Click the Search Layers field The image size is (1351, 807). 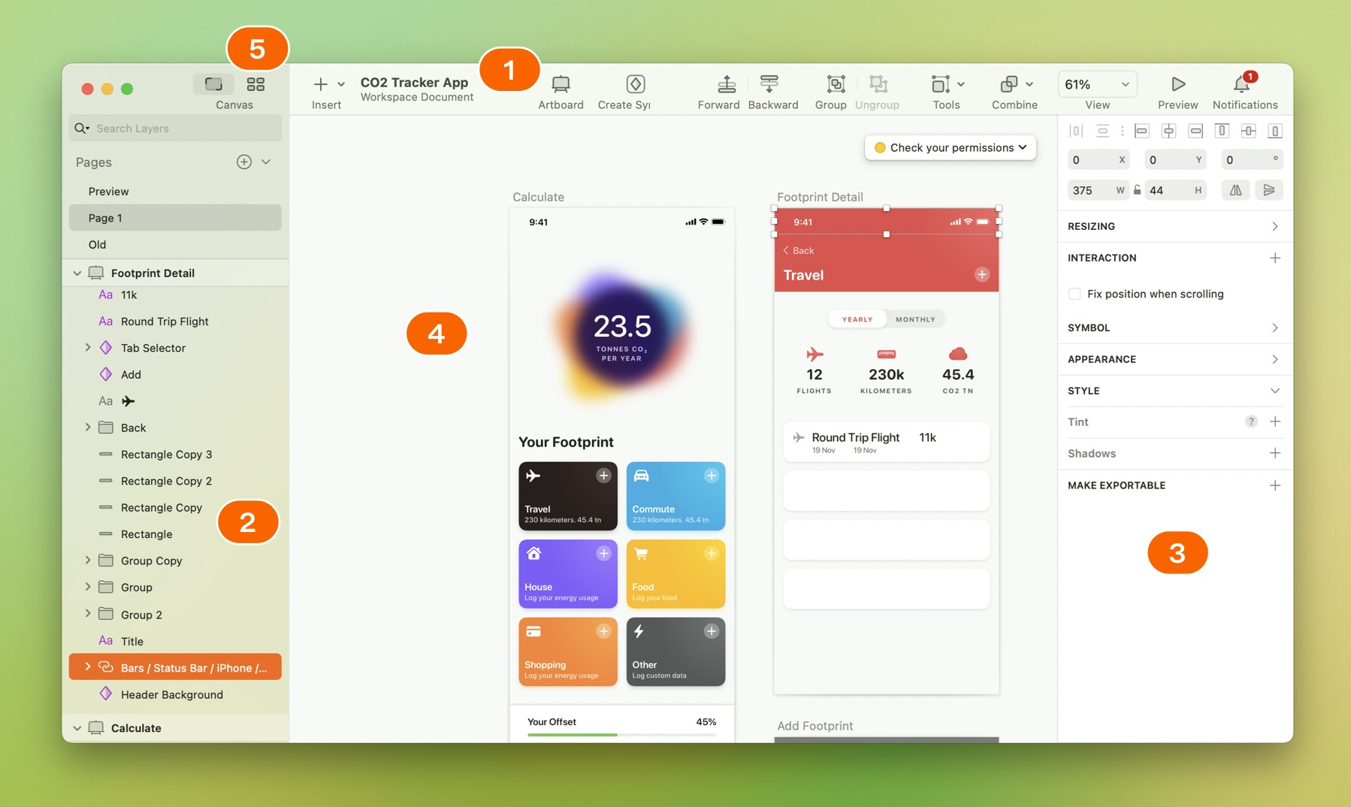pyautogui.click(x=174, y=128)
